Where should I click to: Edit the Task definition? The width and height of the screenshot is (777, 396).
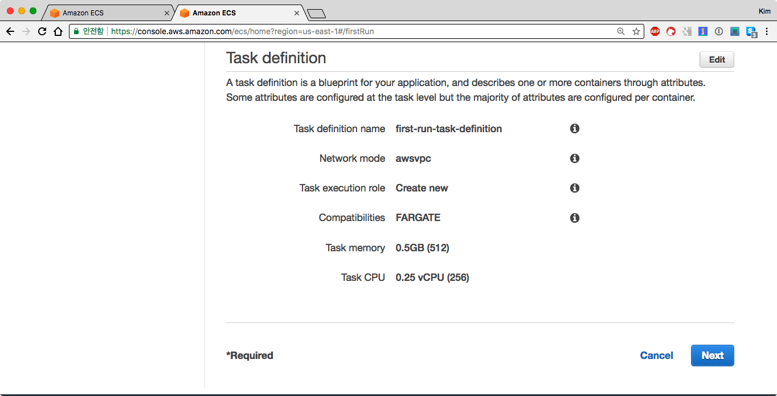(x=717, y=60)
